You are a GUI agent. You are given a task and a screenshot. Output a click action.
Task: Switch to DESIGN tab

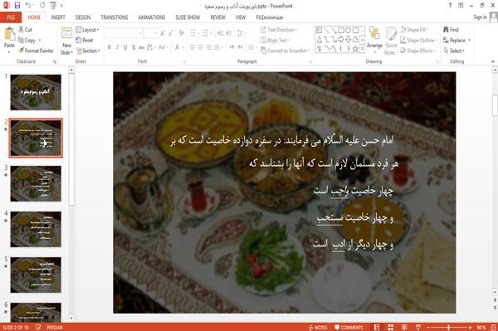pos(83,17)
